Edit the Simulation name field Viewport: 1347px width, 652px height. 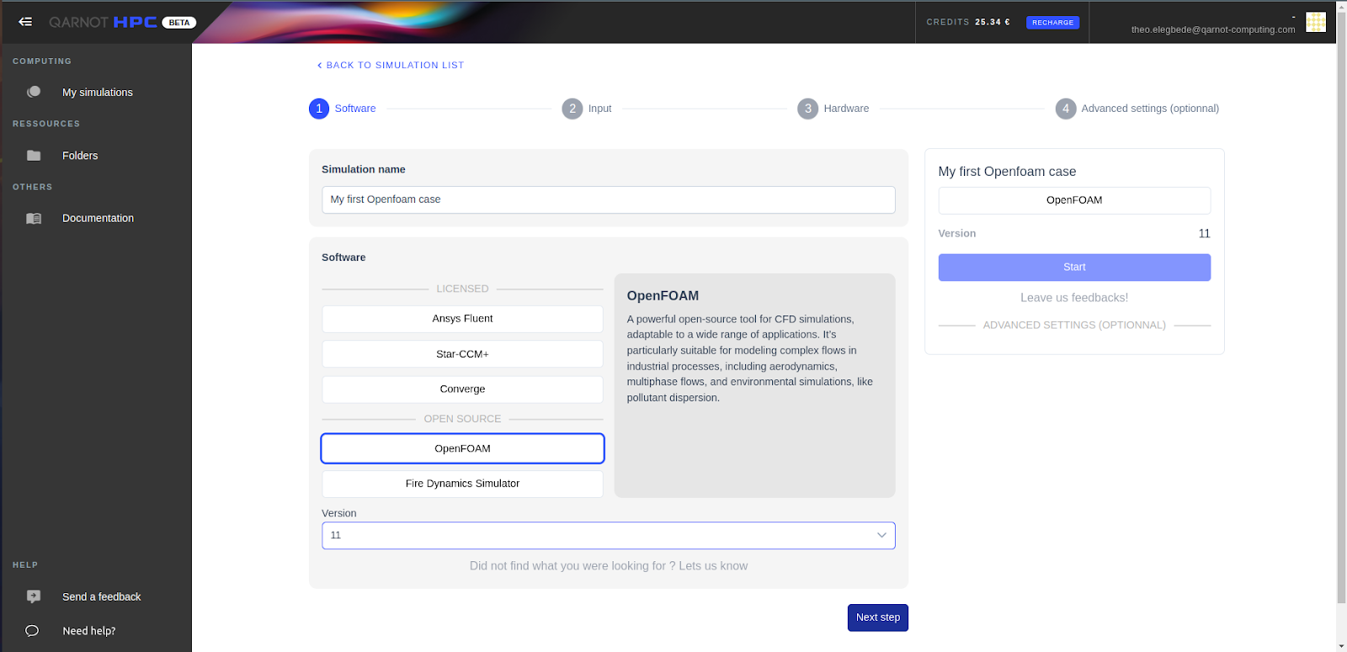click(608, 199)
